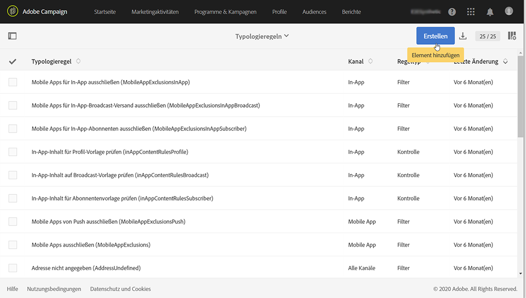Open the Nutzungsbedingungen footer link
526x298 pixels.
54,289
